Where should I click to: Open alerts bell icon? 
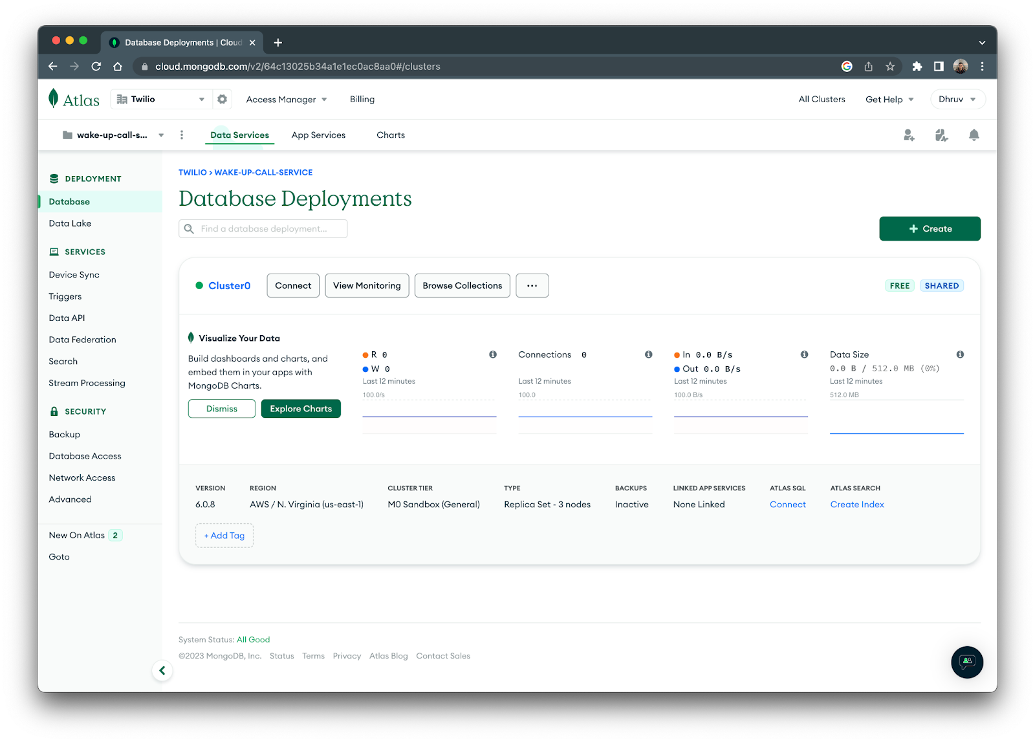tap(974, 135)
